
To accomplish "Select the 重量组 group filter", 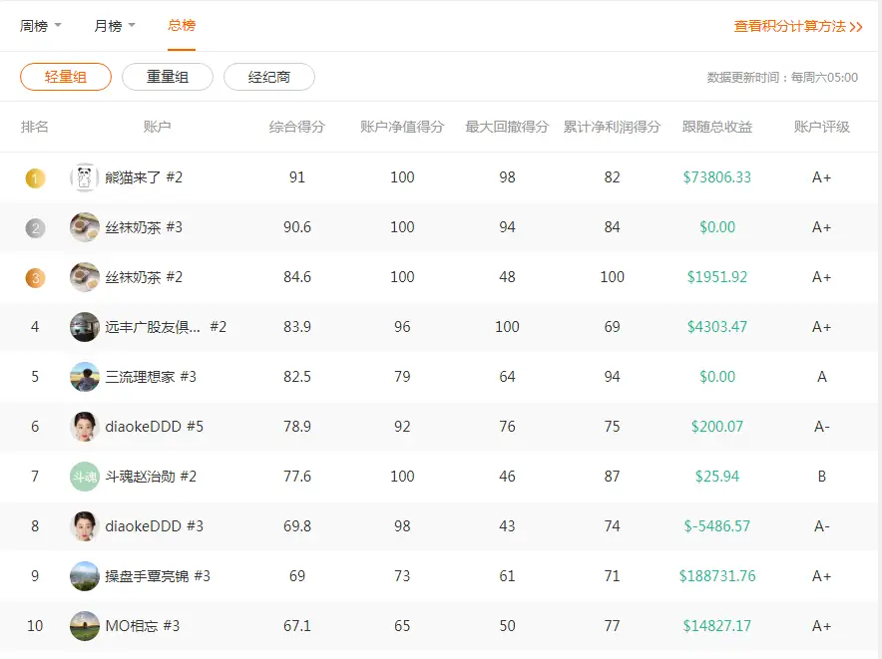I will tap(168, 77).
